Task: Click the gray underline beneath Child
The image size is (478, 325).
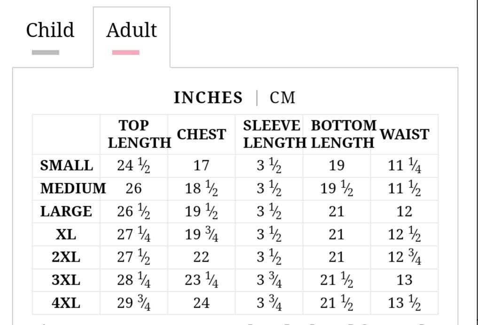Action: coord(46,53)
